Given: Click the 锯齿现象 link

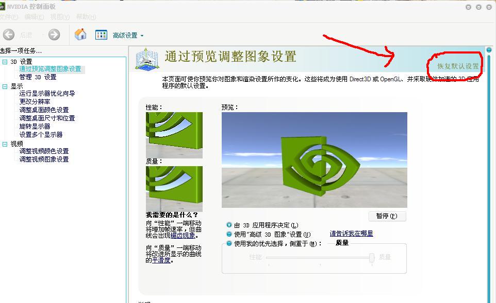Looking at the screenshot, I should click(183, 236).
